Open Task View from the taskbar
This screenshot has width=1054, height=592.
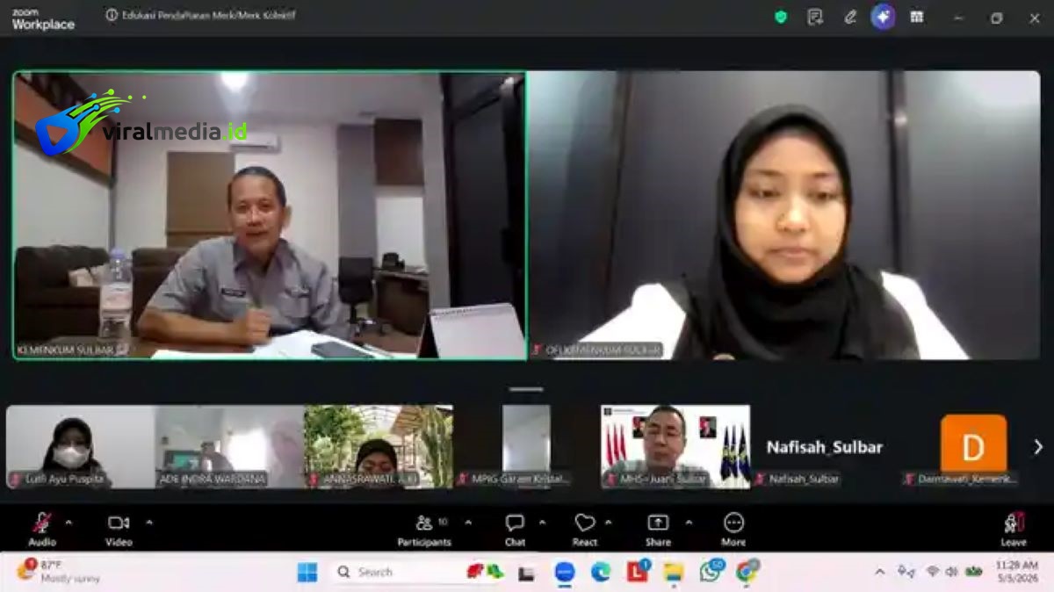point(527,574)
